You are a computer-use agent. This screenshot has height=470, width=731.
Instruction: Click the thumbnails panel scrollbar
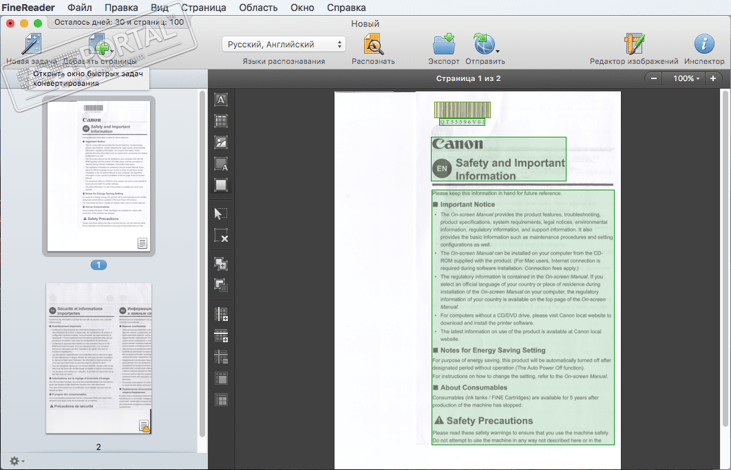click(202, 263)
